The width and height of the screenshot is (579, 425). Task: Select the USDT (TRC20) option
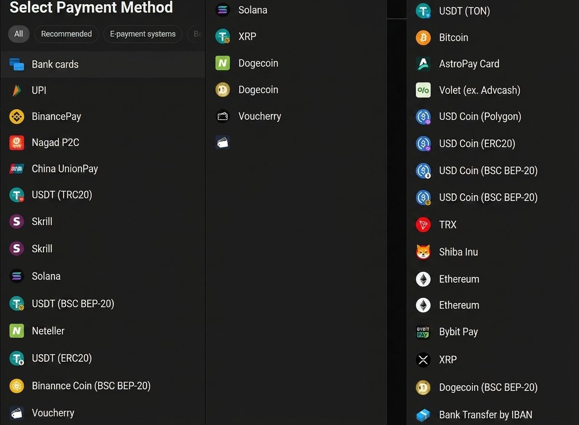coord(62,195)
